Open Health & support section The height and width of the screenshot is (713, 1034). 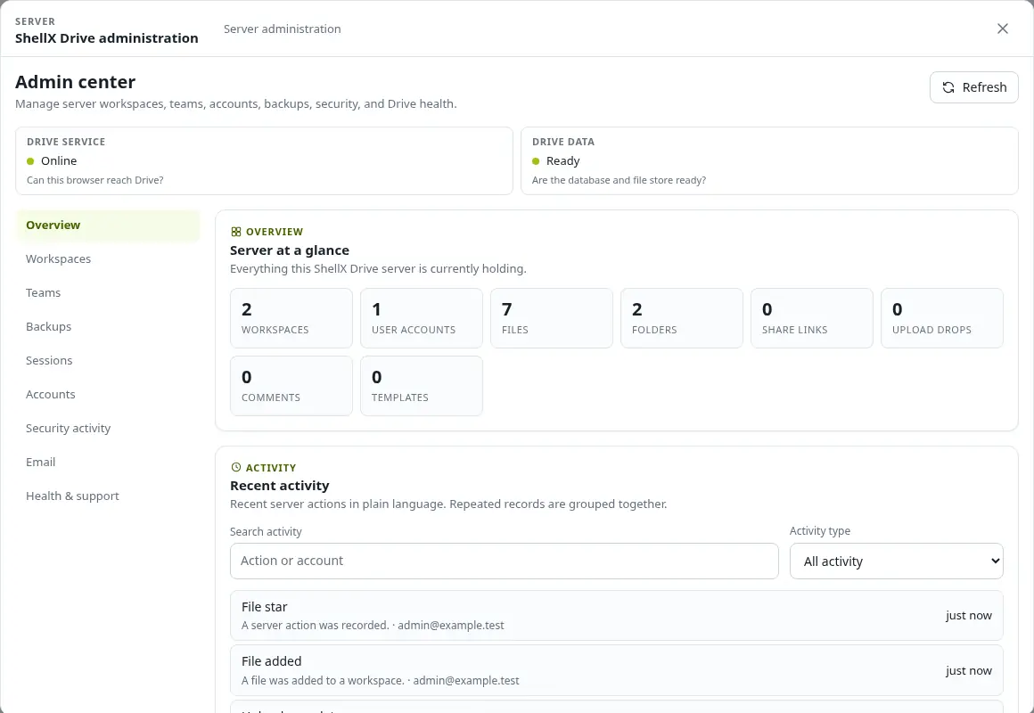click(108, 496)
